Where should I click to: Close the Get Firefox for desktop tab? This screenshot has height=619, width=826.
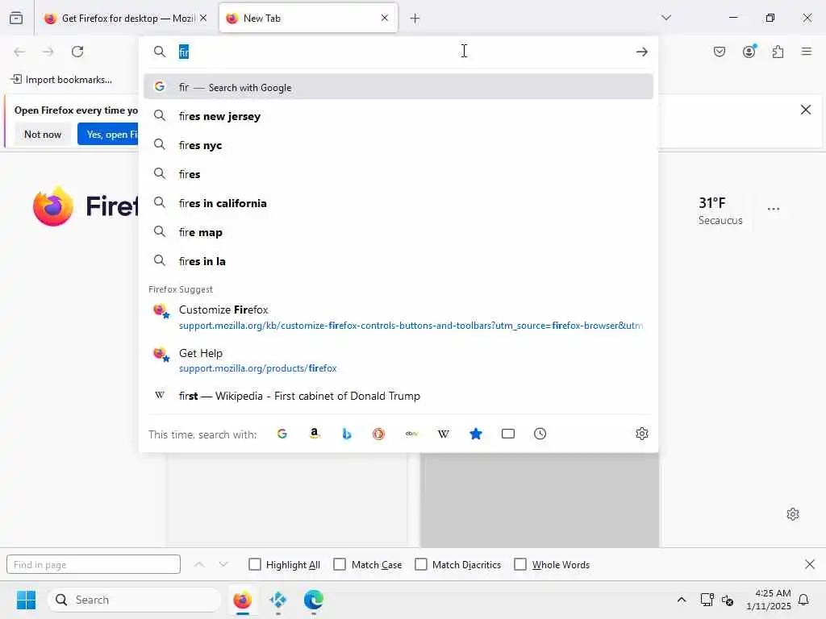(x=203, y=18)
